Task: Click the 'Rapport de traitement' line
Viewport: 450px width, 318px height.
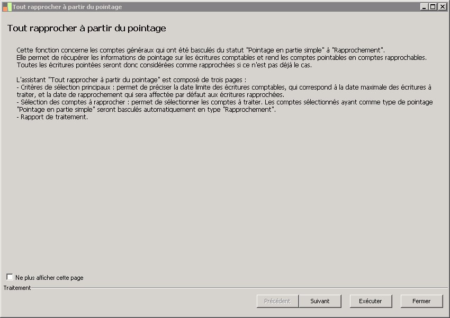Action: [52, 117]
